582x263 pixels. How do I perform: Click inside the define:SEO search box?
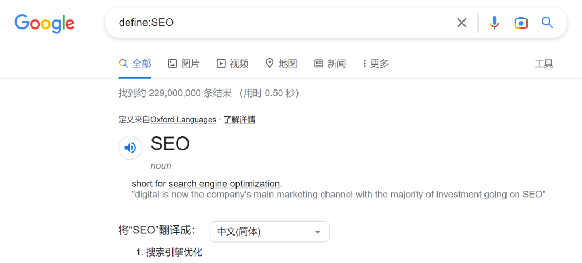[x=280, y=23]
